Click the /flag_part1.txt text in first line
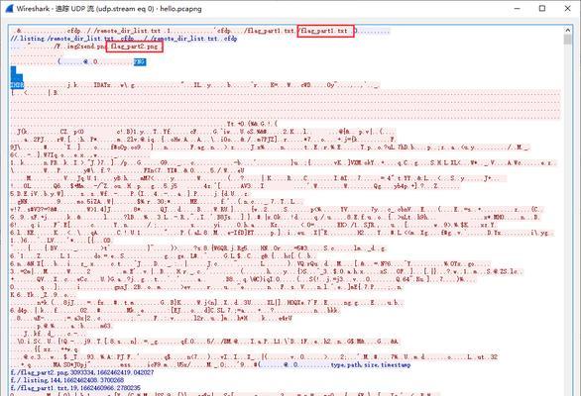581x396 pixels. point(323,31)
